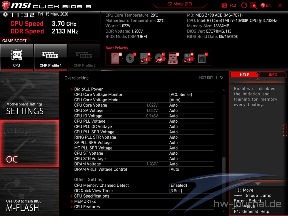
Task: Change language via the En globe icon
Action: (x=266, y=5)
